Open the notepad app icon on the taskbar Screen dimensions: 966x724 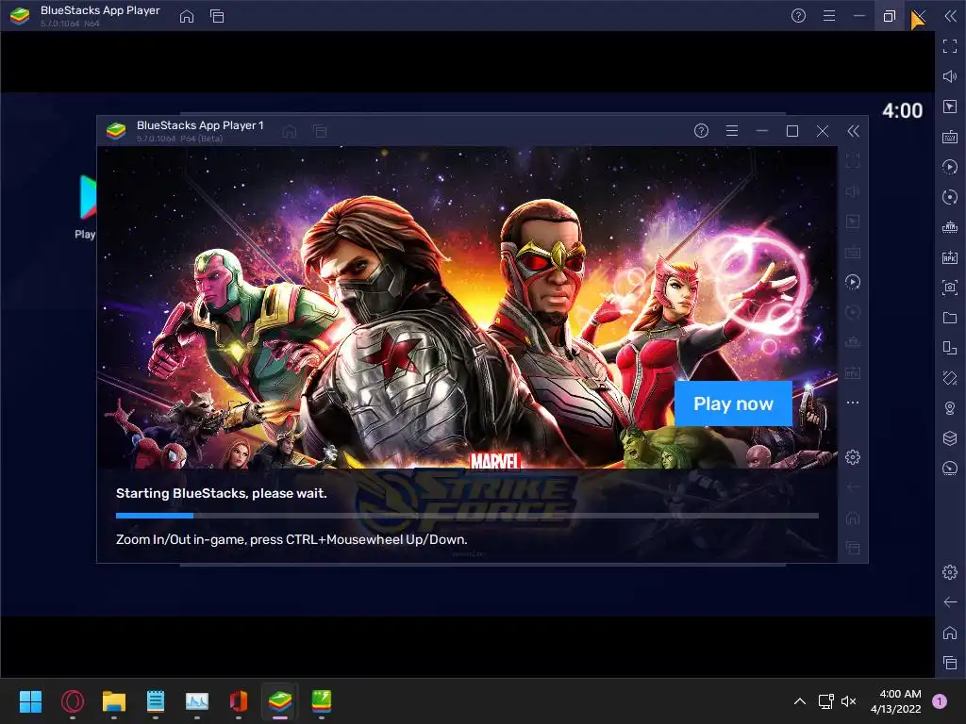156,701
